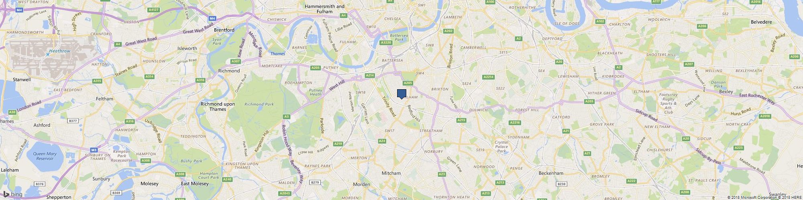Select the Isle of Dogs label
This screenshot has width=803, height=200.
(x=566, y=24)
